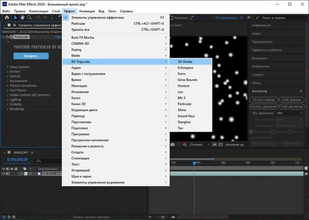Click the work area end handle
The image size is (309, 220).
[213, 159]
